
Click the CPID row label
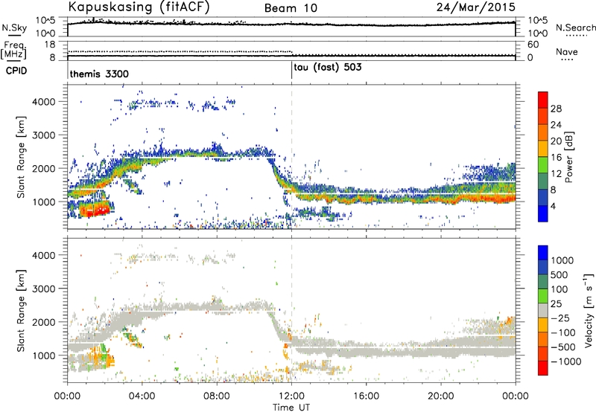16,71
